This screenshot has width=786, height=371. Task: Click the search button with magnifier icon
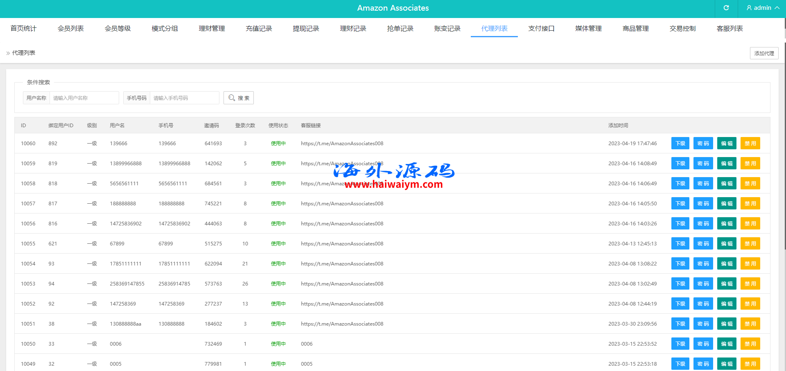point(239,98)
